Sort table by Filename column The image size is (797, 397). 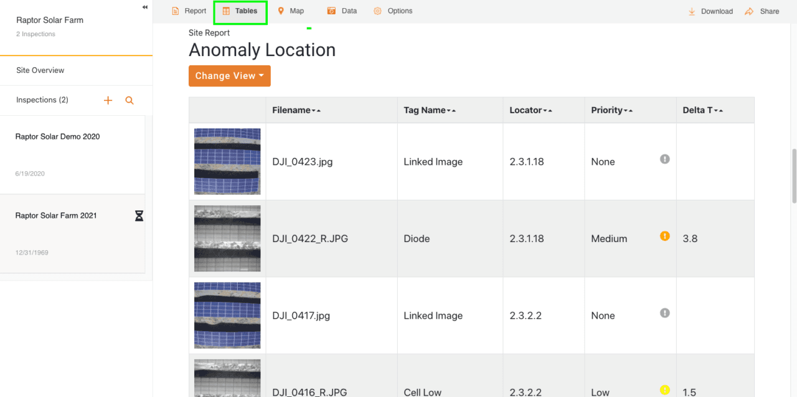pyautogui.click(x=296, y=110)
